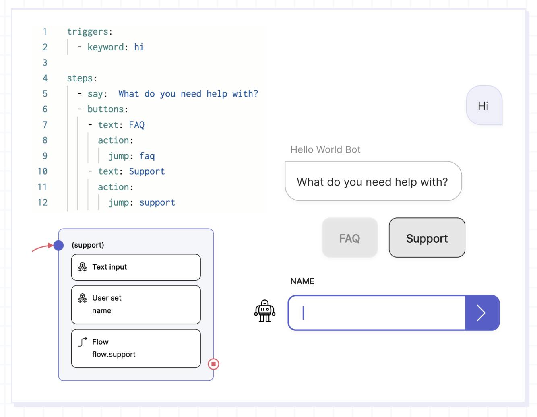This screenshot has height=417, width=537.
Task: Click the red stop end-node icon
Action: pos(213,364)
